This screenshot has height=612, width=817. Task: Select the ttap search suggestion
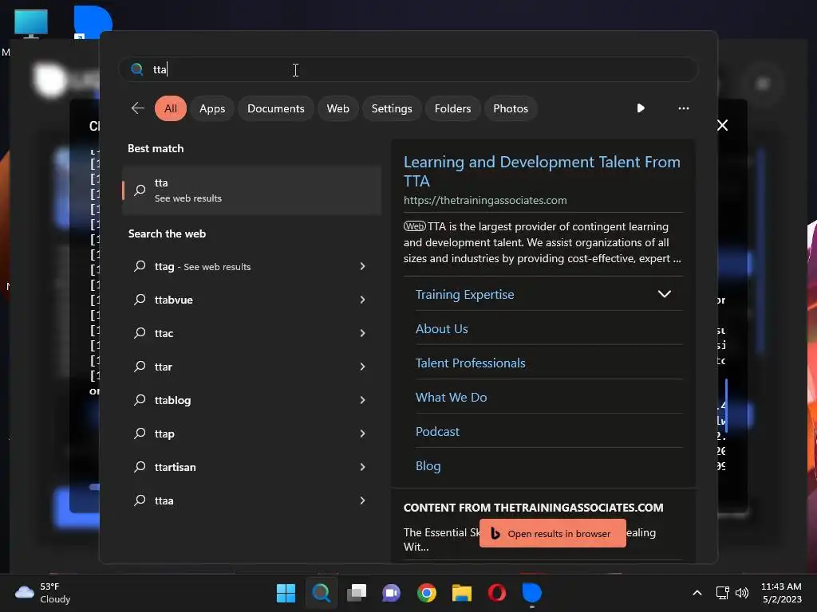(x=251, y=433)
